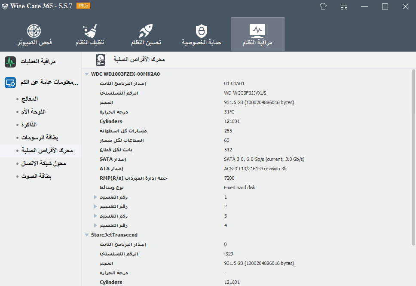Image resolution: width=416 pixels, height=286 pixels.
Task: Click the green pulse Process Monitor icon
Action: (10, 62)
